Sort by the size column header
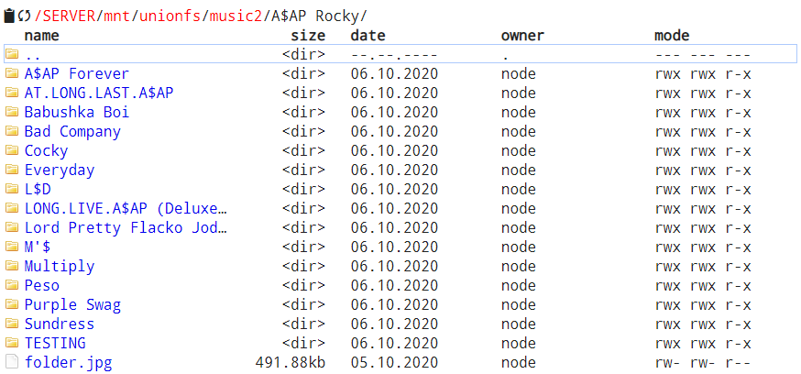This screenshot has height=374, width=801. [x=308, y=35]
